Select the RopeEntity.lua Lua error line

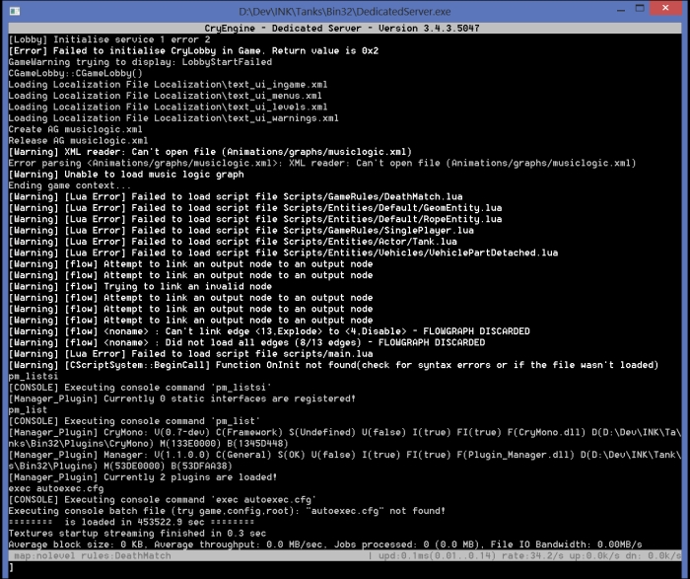(254, 219)
